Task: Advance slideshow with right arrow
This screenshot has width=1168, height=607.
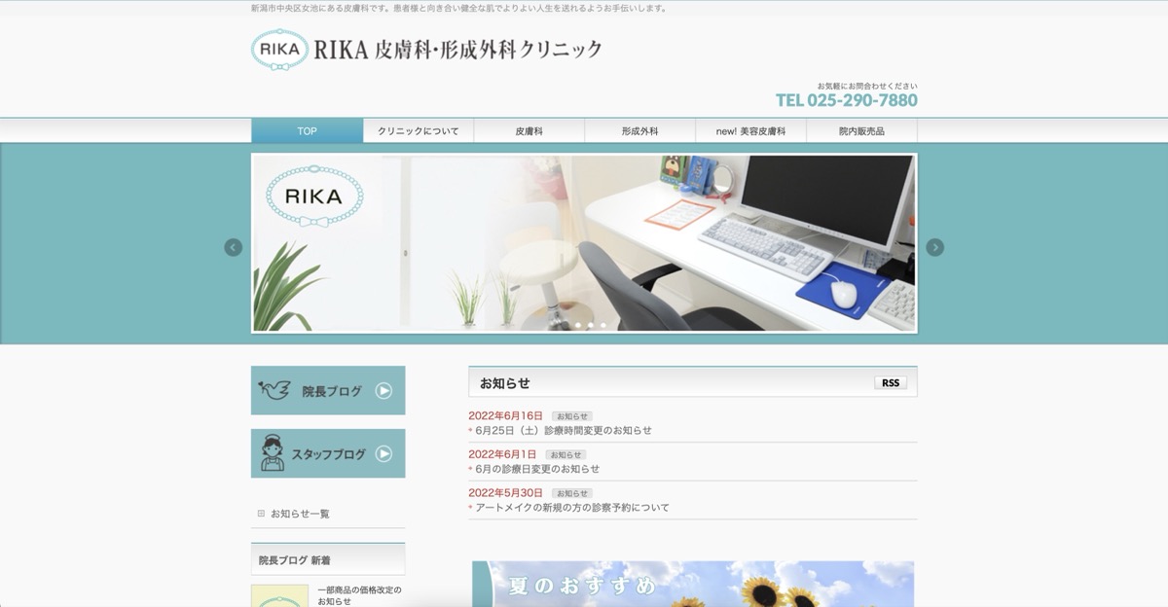Action: pyautogui.click(x=934, y=247)
